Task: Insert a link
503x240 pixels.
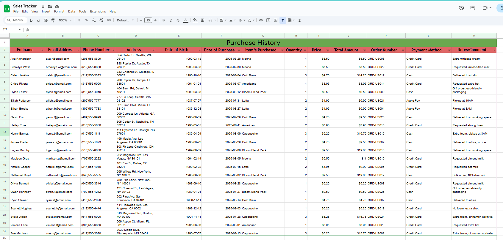Action: click(x=261, y=20)
